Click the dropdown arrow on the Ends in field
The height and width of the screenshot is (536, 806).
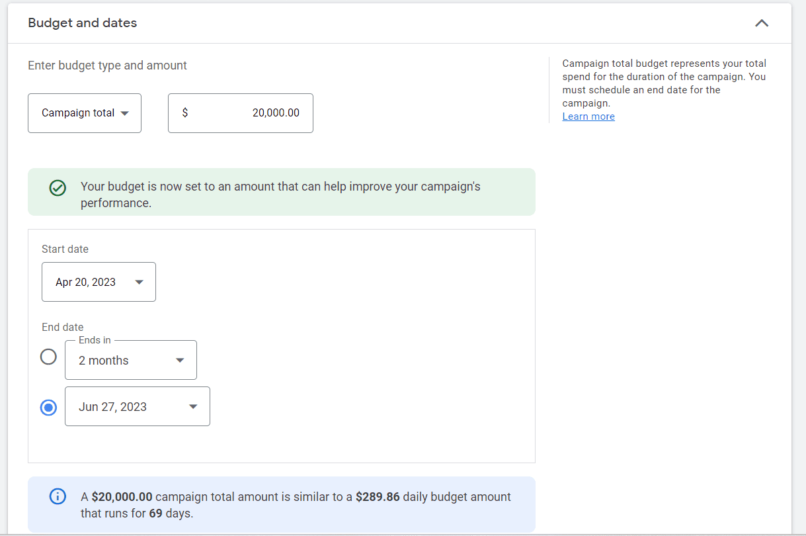tap(180, 359)
